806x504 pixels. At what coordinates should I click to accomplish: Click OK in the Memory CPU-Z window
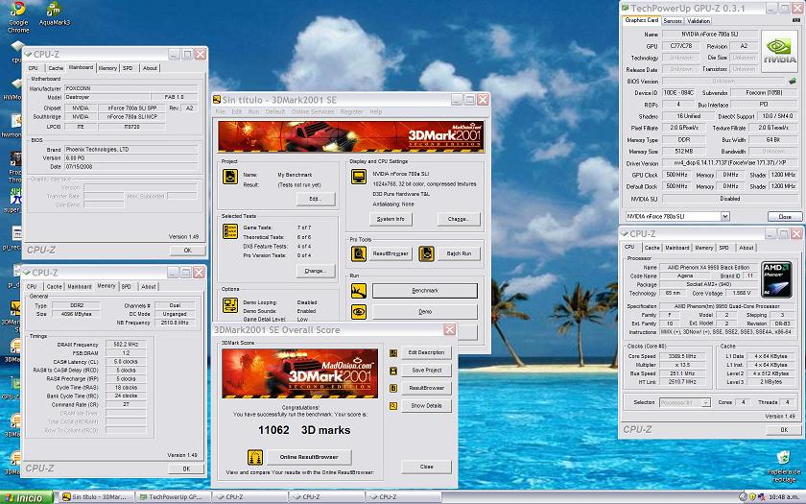pyautogui.click(x=186, y=469)
